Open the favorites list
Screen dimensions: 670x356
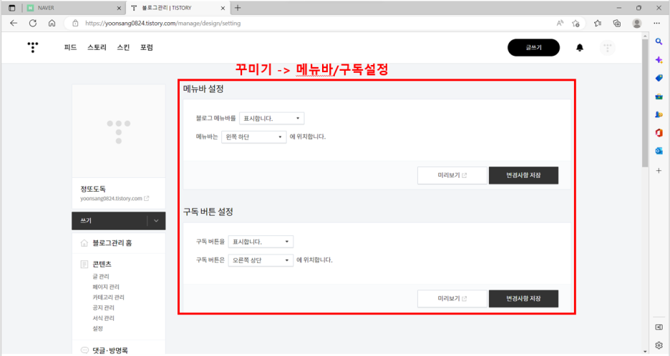point(598,23)
